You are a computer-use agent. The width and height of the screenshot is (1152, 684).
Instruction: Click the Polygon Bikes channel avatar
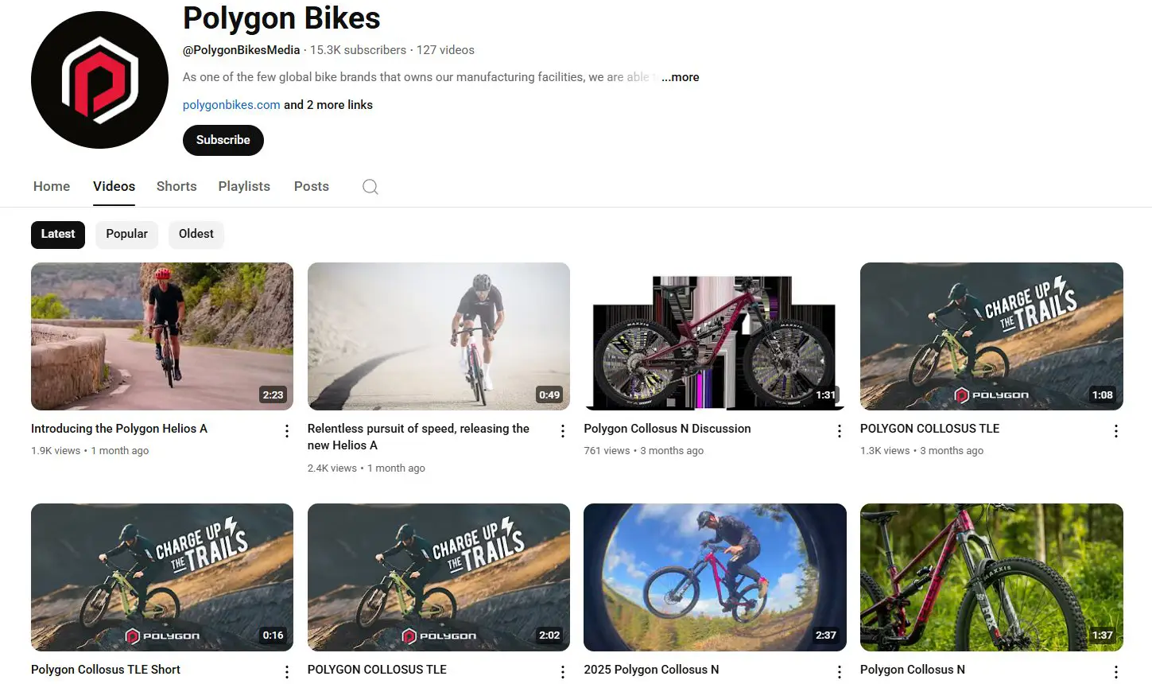(x=99, y=80)
